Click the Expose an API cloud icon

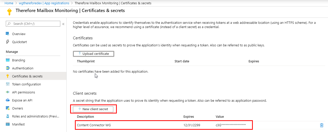(8, 100)
